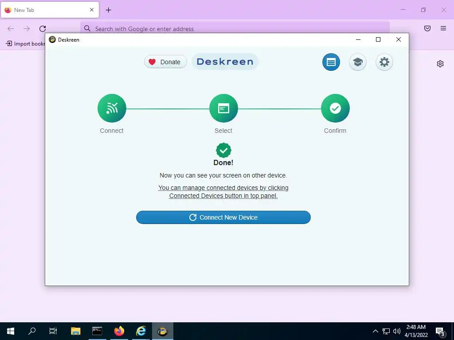Click the green Done checkmark badge
Image resolution: width=454 pixels, height=340 pixels.
click(x=223, y=150)
